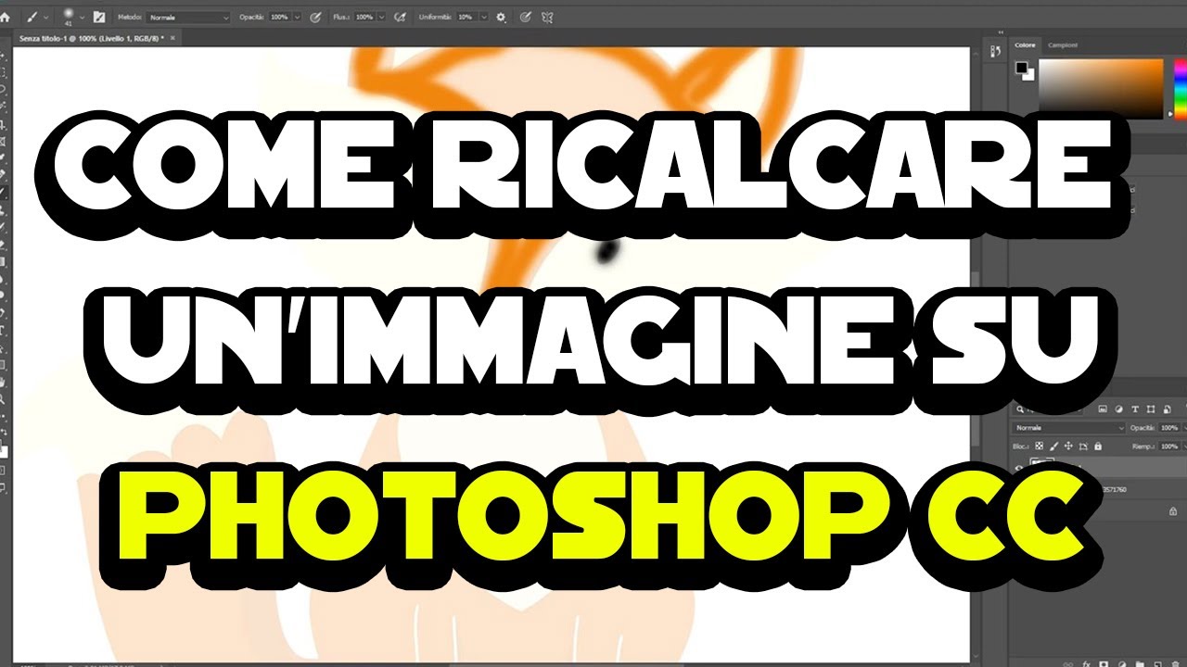Create new adjustment layer icon
Screen dimensions: 1187x667
point(1122,664)
